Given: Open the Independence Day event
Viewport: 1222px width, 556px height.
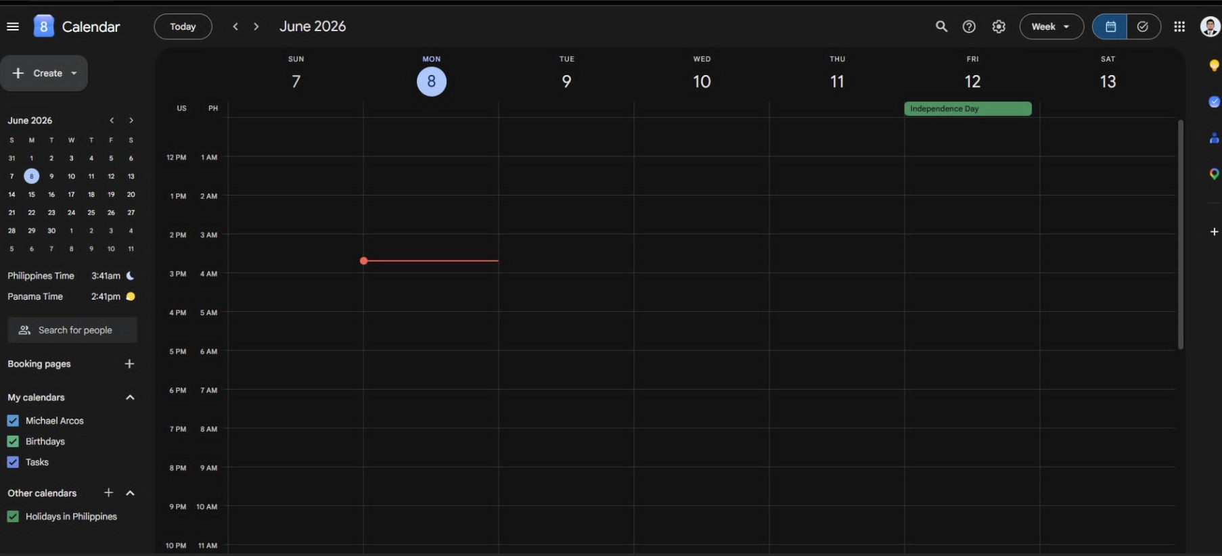Looking at the screenshot, I should 968,109.
